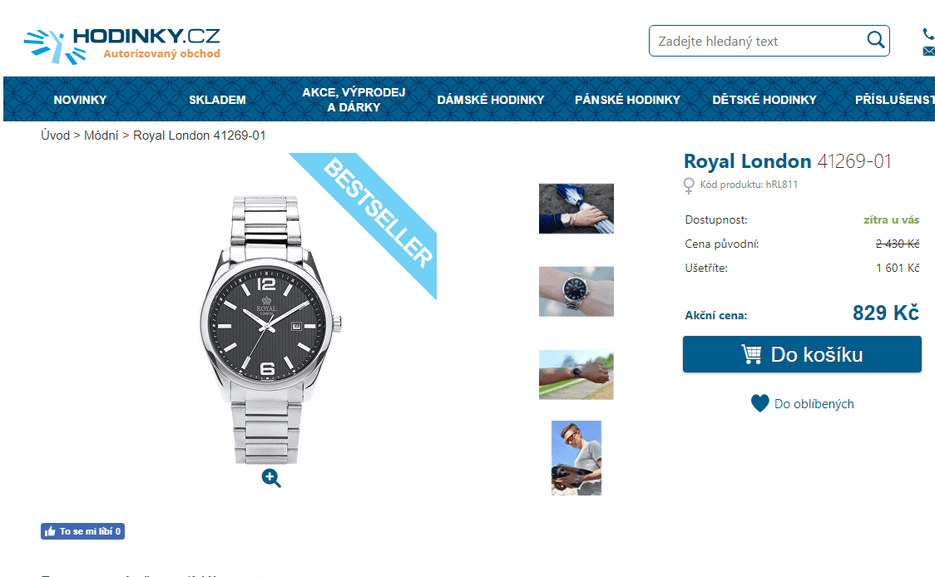
Task: Open the Pánské hodinky category
Action: click(627, 100)
